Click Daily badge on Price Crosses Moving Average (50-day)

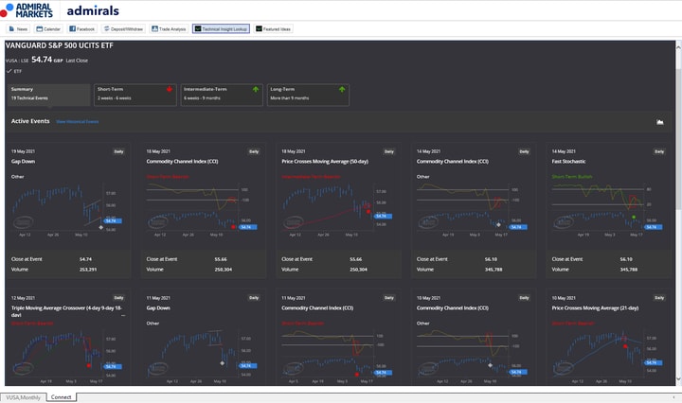pos(389,151)
